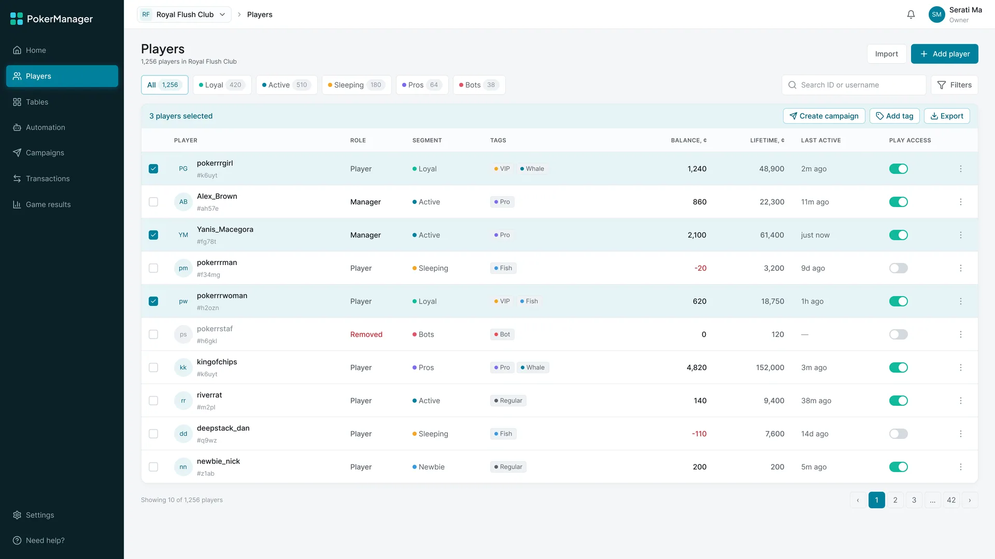
Task: Open the Filters panel
Action: (x=955, y=85)
